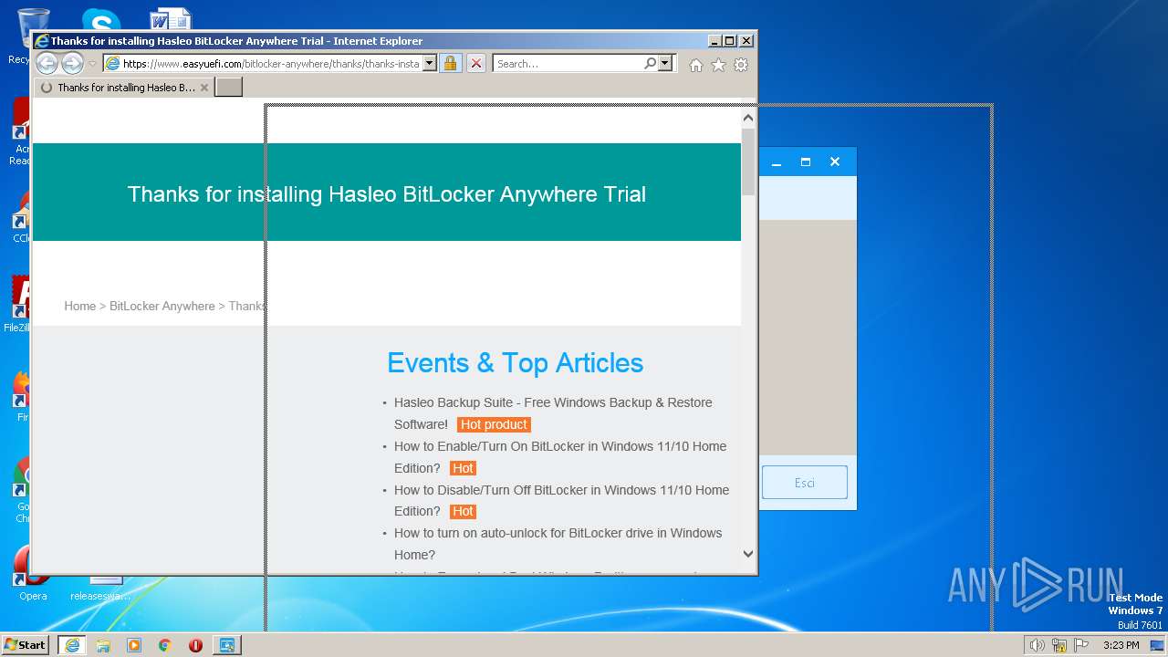Open the system tray network icon
1168x657 pixels.
point(1059,645)
